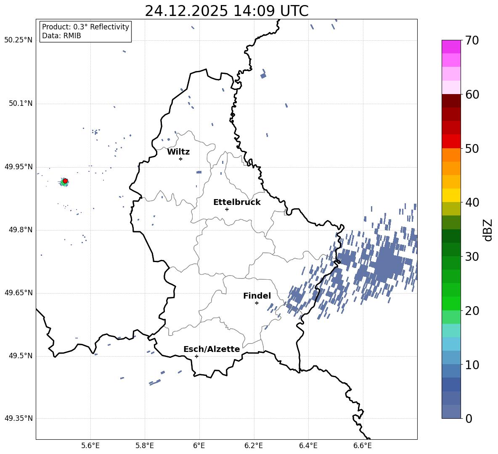Click the colorbar tick label 30
498x454 pixels.
point(472,257)
